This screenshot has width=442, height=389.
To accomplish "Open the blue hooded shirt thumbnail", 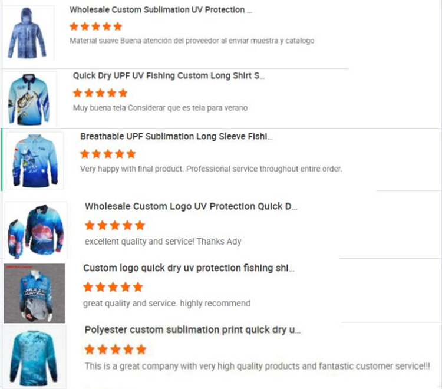I will coord(27,32).
